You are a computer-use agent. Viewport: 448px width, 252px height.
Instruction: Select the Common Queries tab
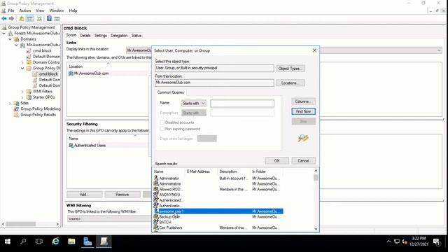[x=171, y=92]
